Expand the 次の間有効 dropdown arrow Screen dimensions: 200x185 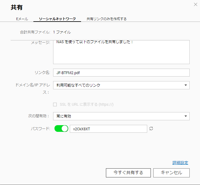[186, 116]
